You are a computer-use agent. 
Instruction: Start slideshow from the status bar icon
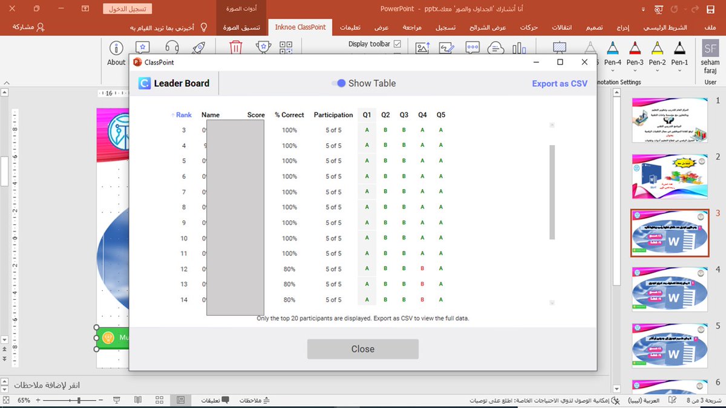pos(116,400)
